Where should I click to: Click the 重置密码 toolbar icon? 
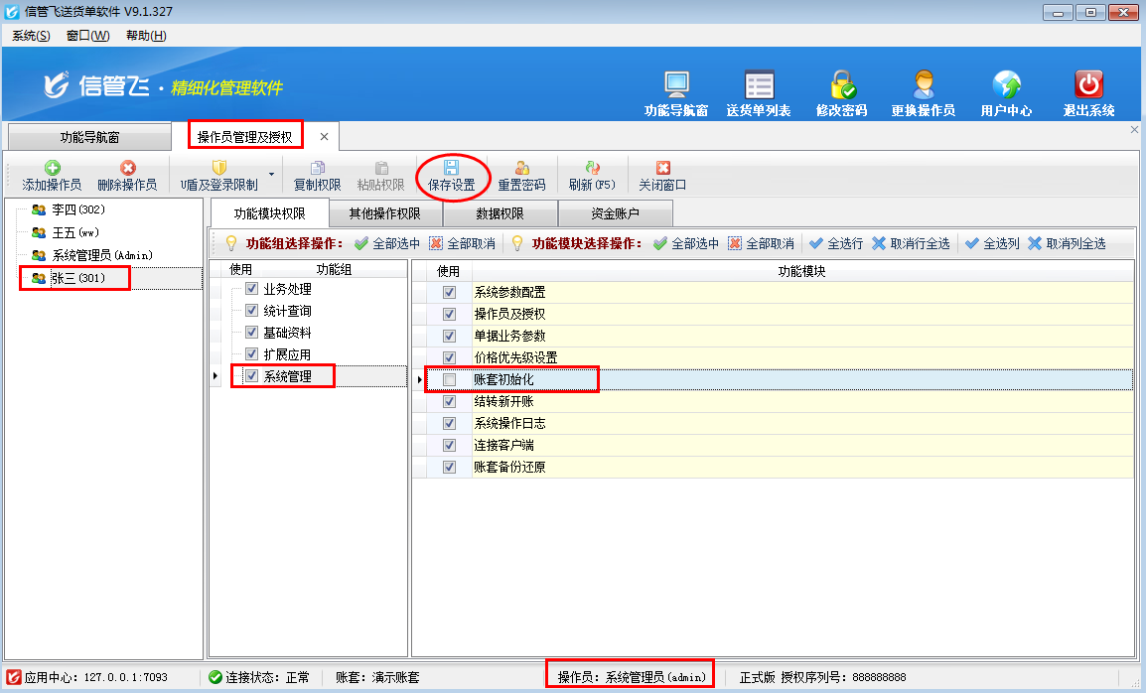[521, 168]
